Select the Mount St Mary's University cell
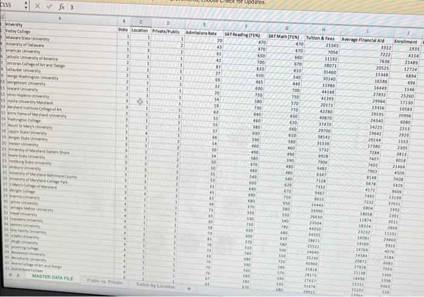The height and width of the screenshot is (297, 424). [30, 126]
